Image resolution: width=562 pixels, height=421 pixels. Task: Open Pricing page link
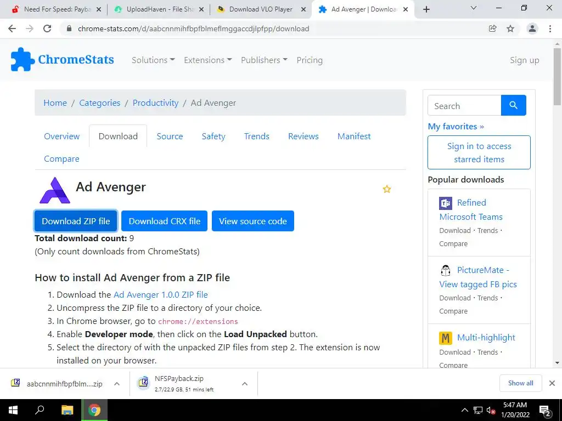click(x=310, y=60)
